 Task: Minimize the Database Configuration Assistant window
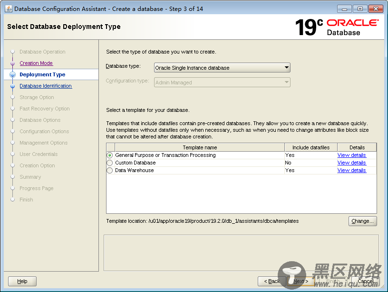pyautogui.click(x=344, y=9)
